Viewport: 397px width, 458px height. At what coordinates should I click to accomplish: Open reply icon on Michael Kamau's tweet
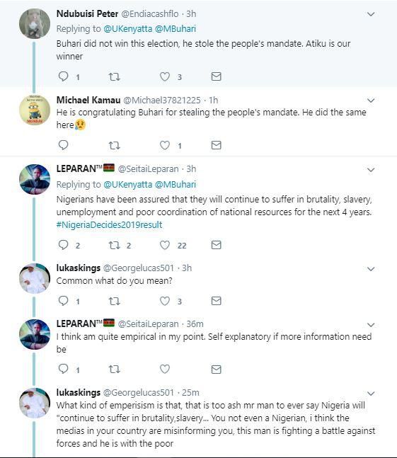click(x=64, y=145)
